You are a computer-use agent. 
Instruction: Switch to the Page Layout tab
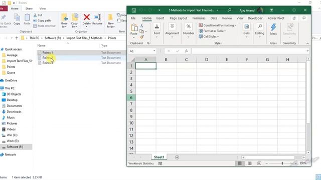[179, 18]
